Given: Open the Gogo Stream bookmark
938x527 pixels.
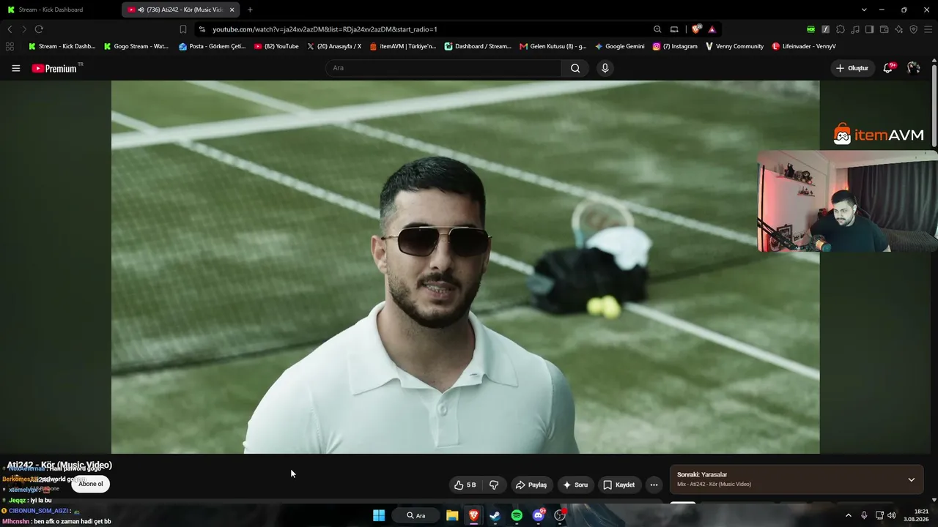Looking at the screenshot, I should tap(136, 46).
